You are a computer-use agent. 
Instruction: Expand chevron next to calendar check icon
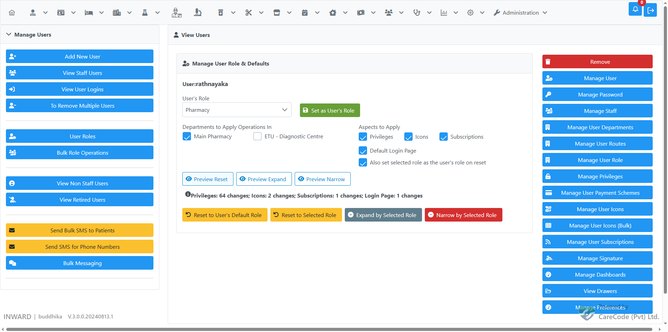point(317,13)
